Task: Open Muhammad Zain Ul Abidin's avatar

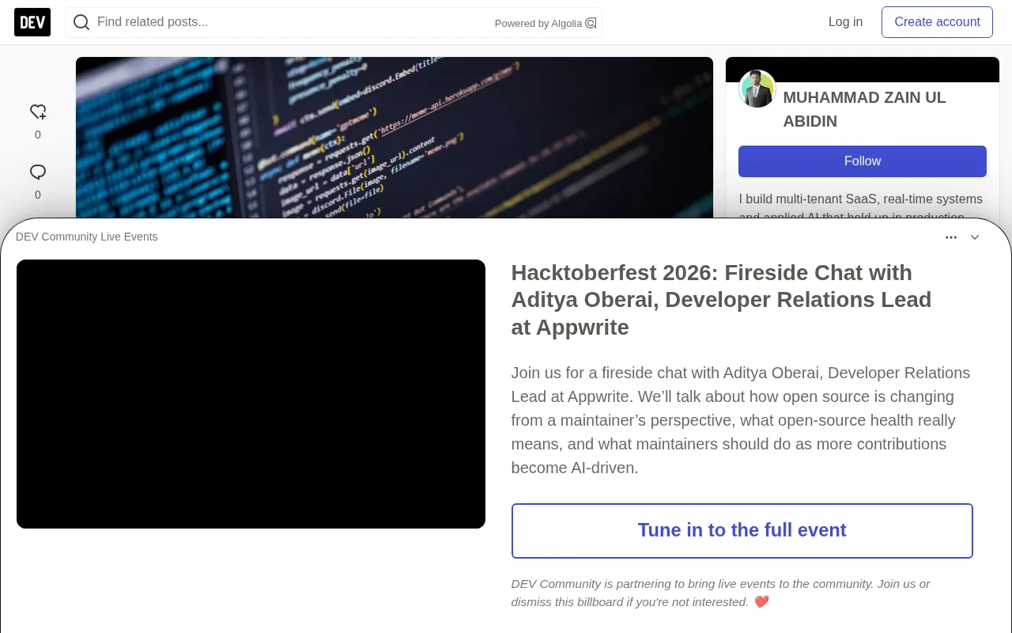Action: click(757, 89)
